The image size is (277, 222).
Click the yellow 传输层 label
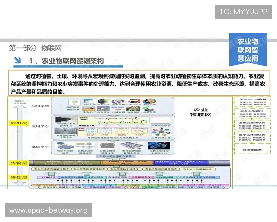(19, 163)
